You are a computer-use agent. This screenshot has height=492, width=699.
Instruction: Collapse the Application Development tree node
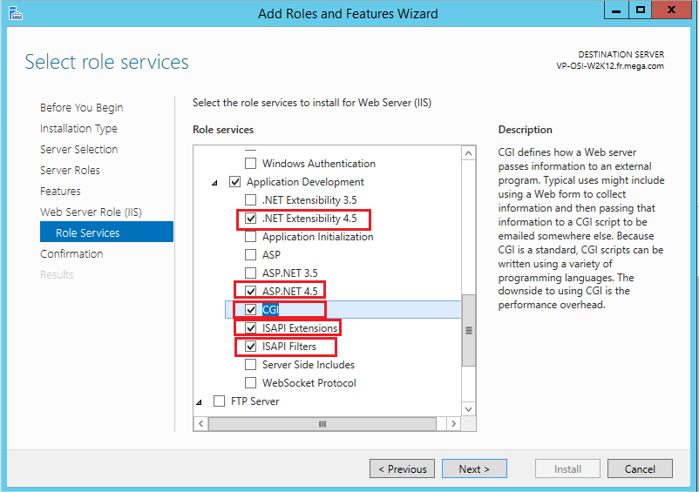pyautogui.click(x=215, y=183)
